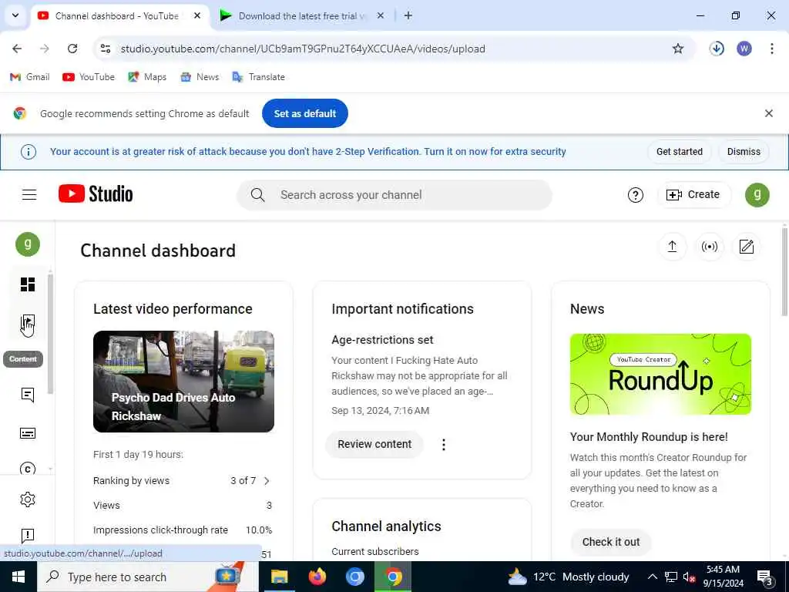The height and width of the screenshot is (592, 789).
Task: Open weather widget Mostly cloudy
Action: click(569, 577)
